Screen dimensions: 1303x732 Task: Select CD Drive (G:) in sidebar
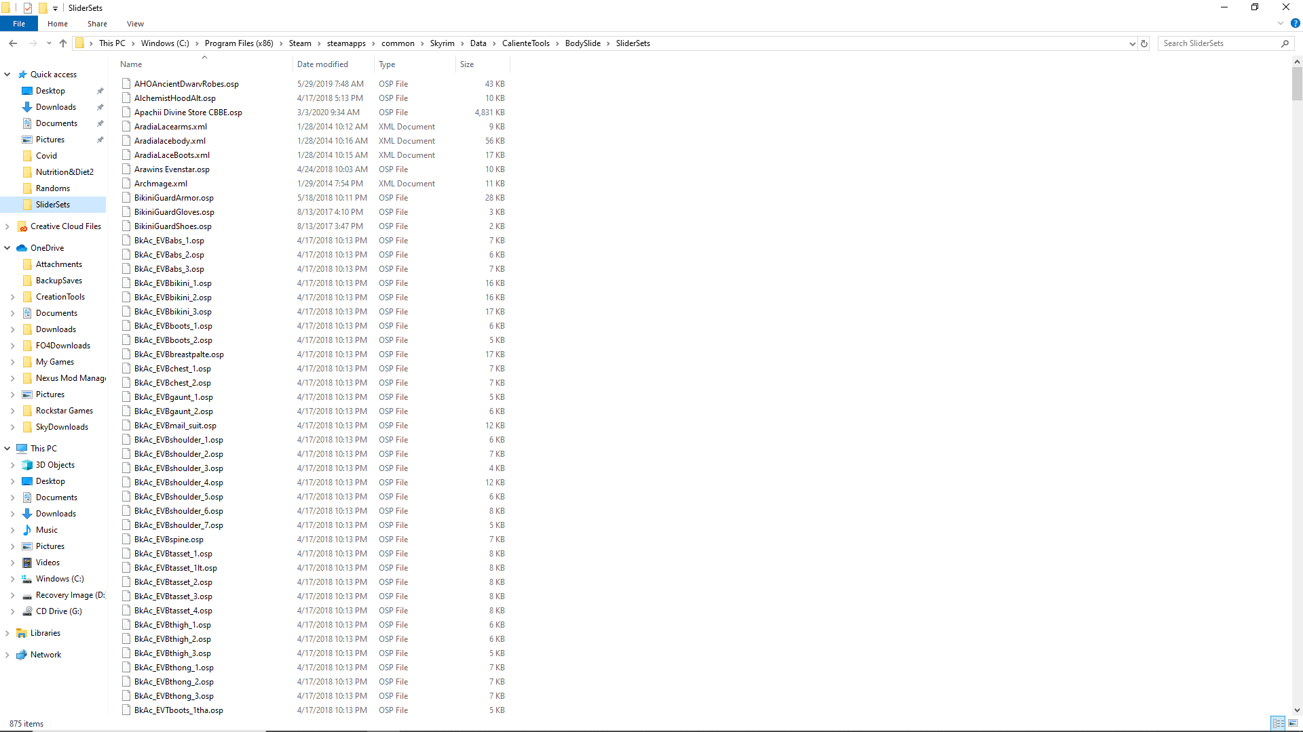[x=58, y=611]
